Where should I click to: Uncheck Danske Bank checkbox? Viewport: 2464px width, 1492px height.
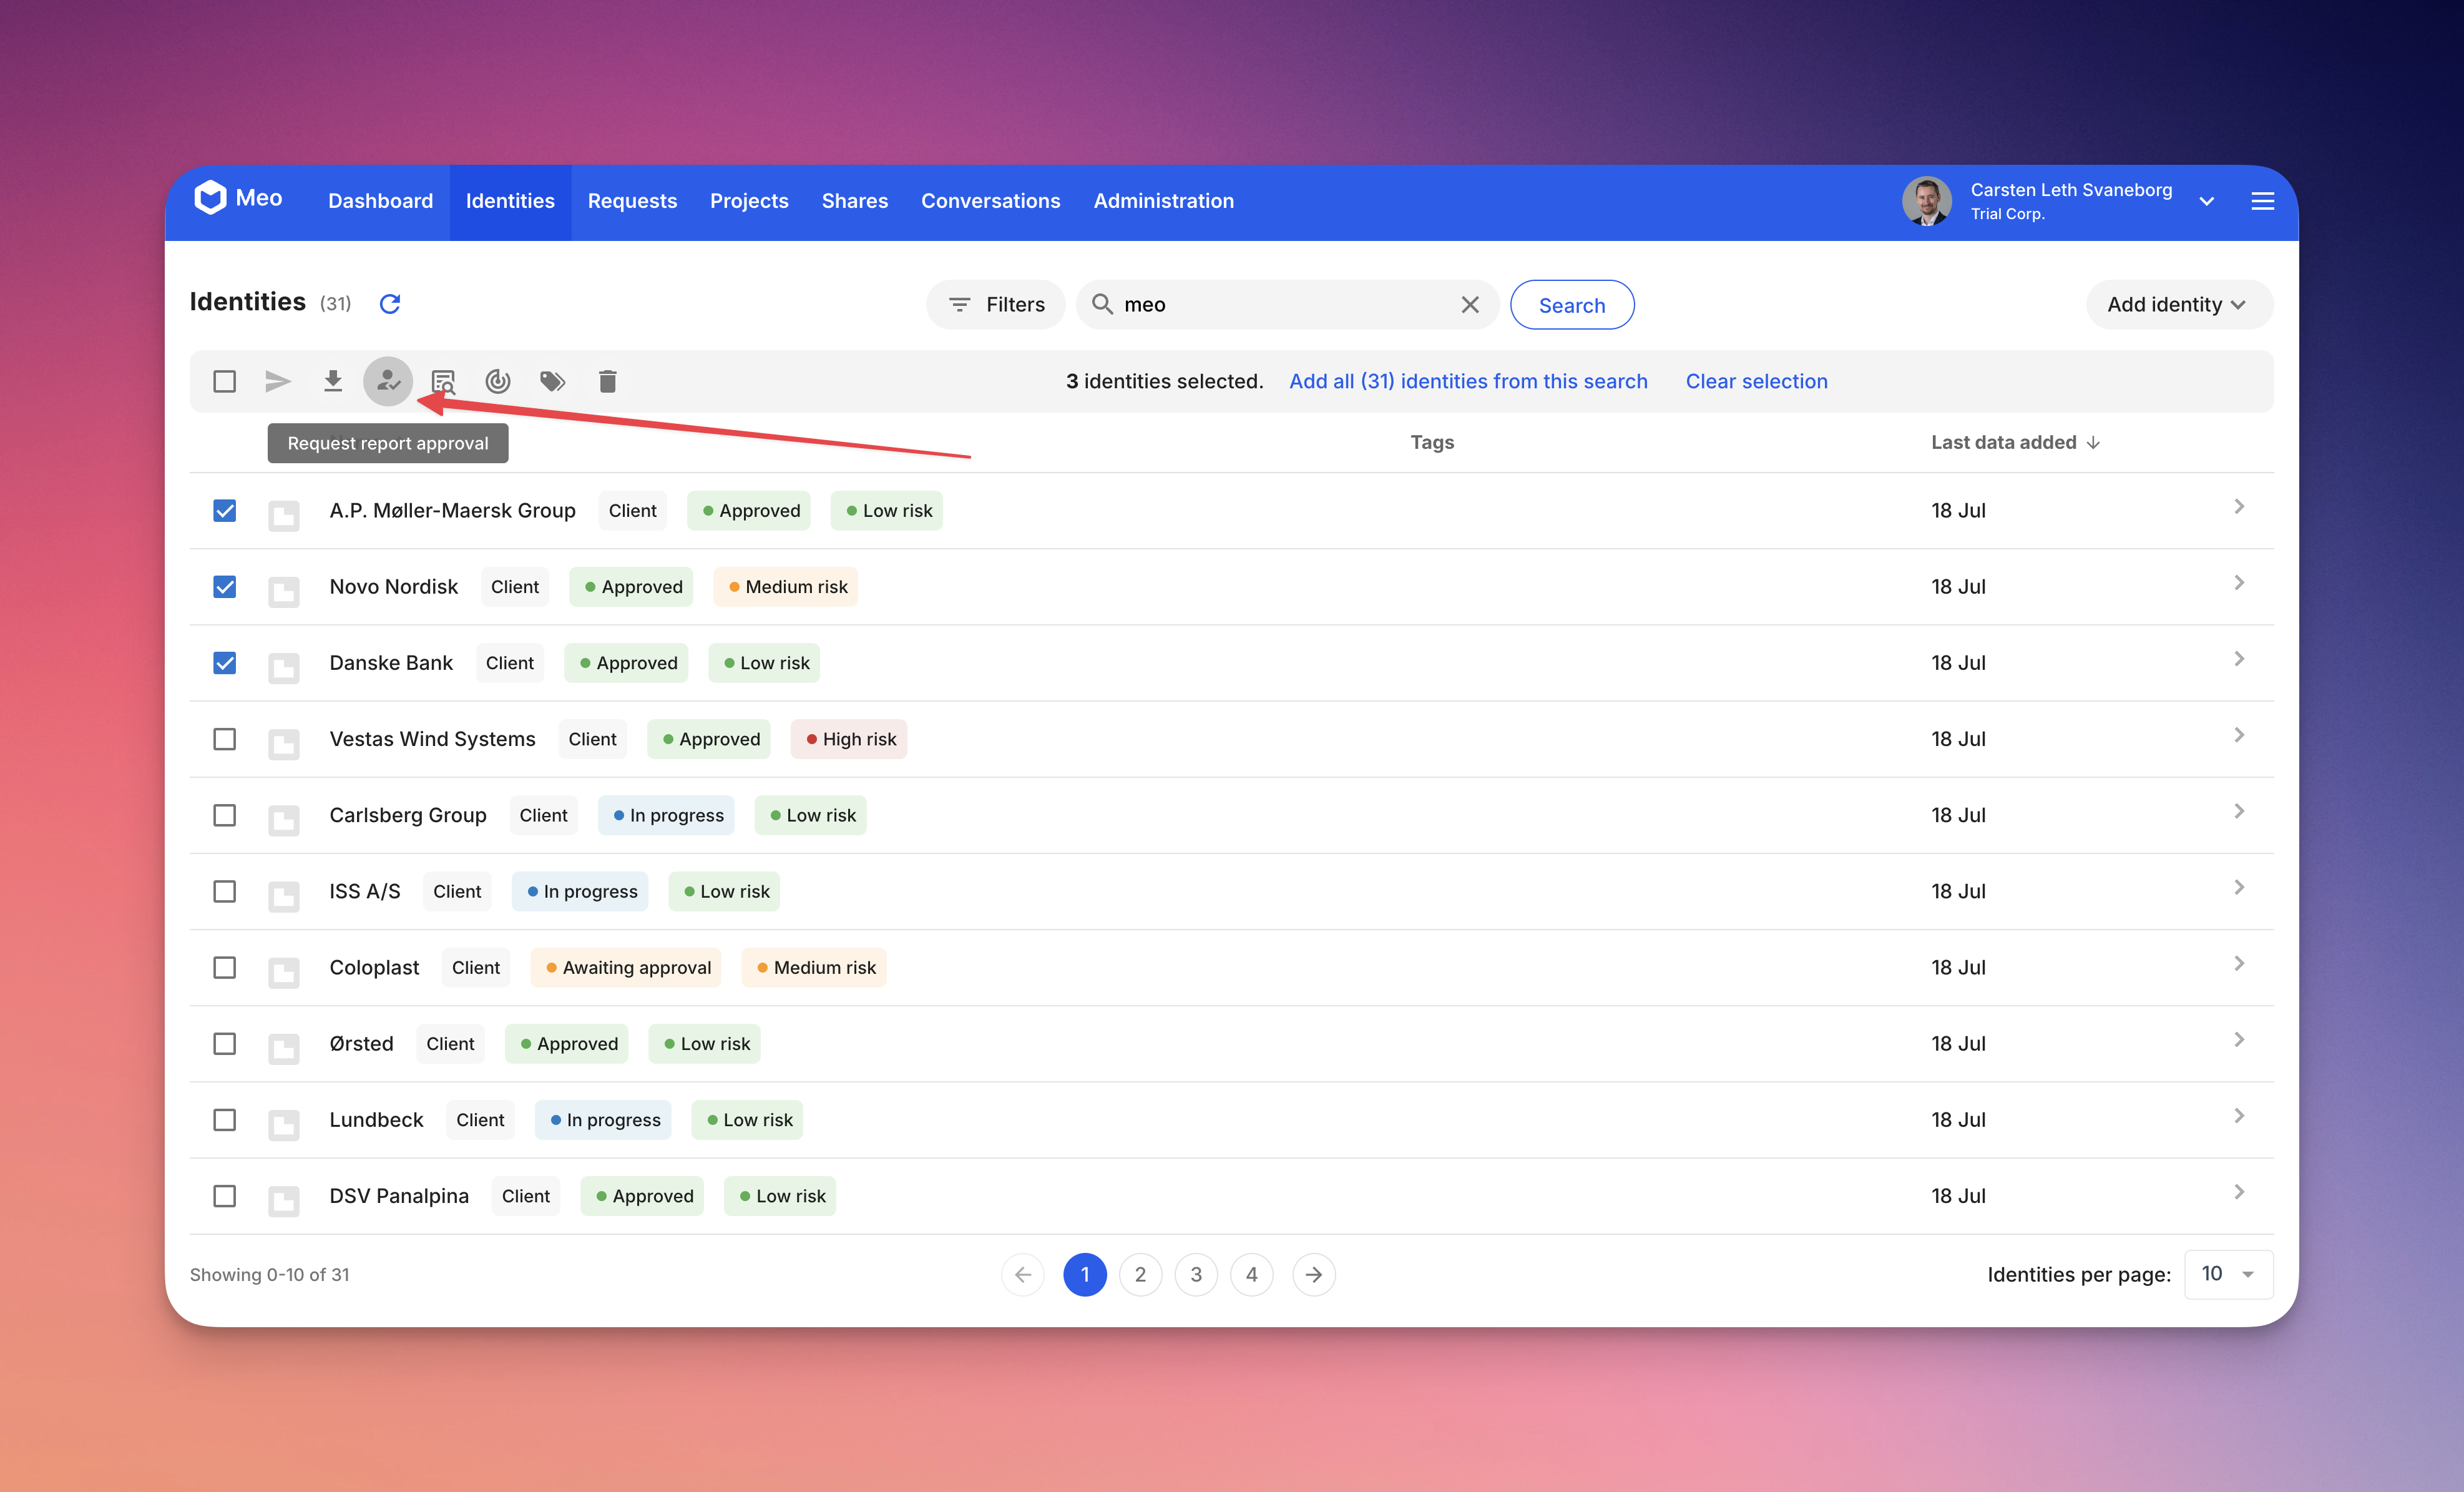click(225, 663)
